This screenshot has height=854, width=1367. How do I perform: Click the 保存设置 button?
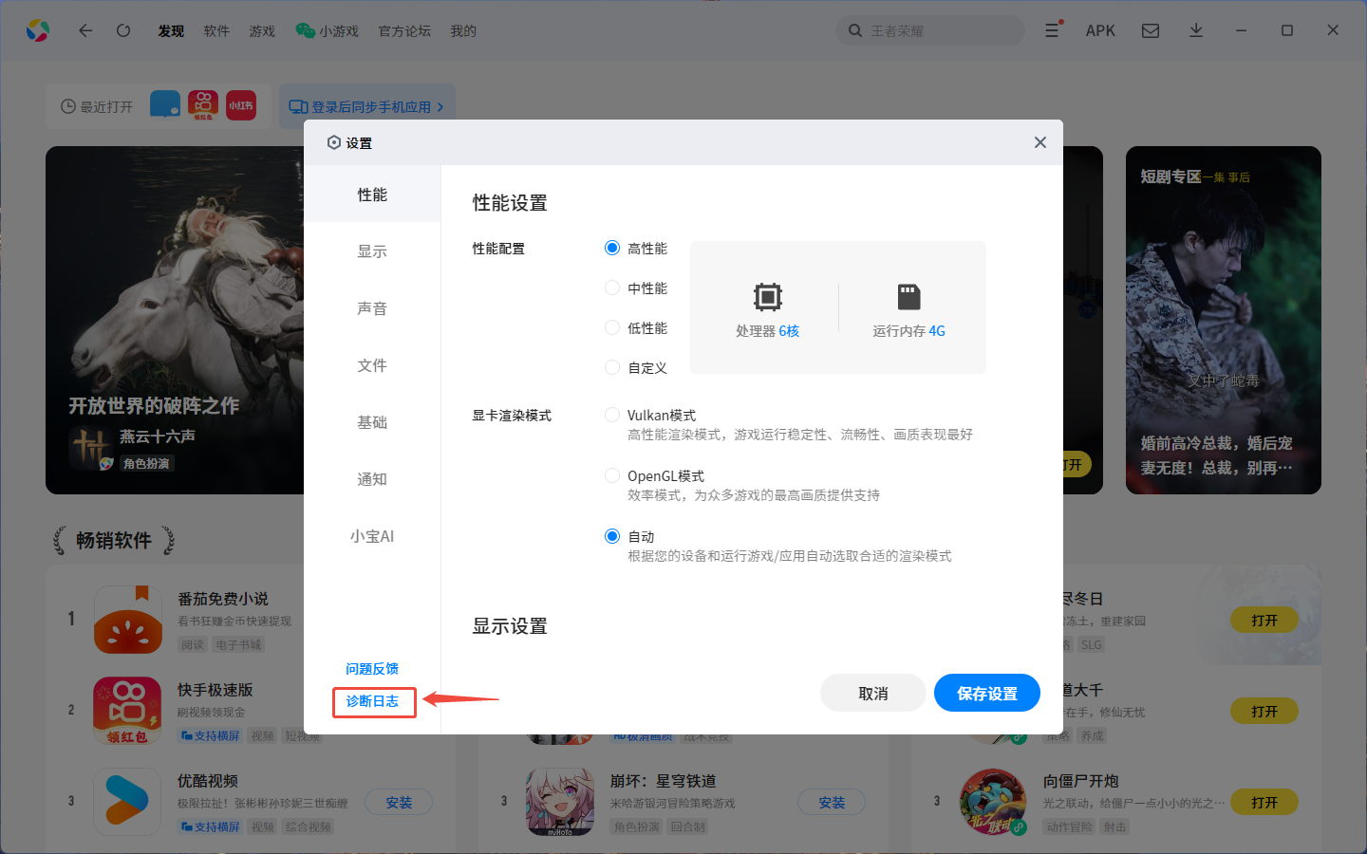tap(986, 694)
